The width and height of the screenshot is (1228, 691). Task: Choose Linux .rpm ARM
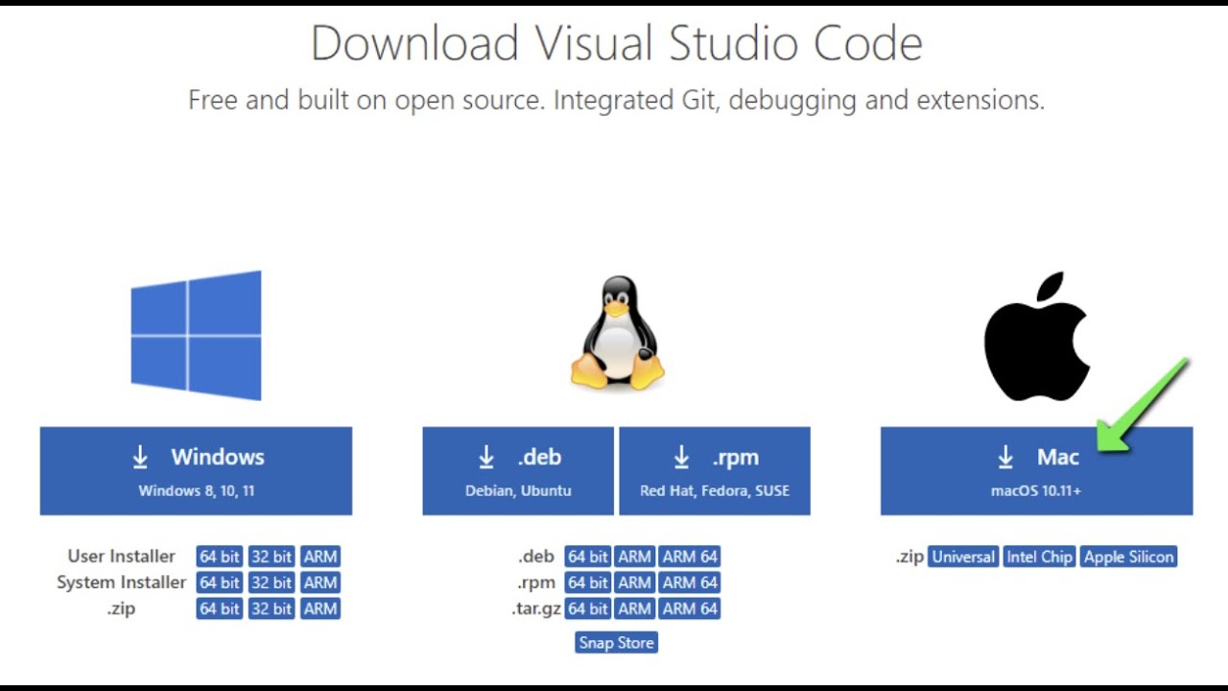coord(635,583)
